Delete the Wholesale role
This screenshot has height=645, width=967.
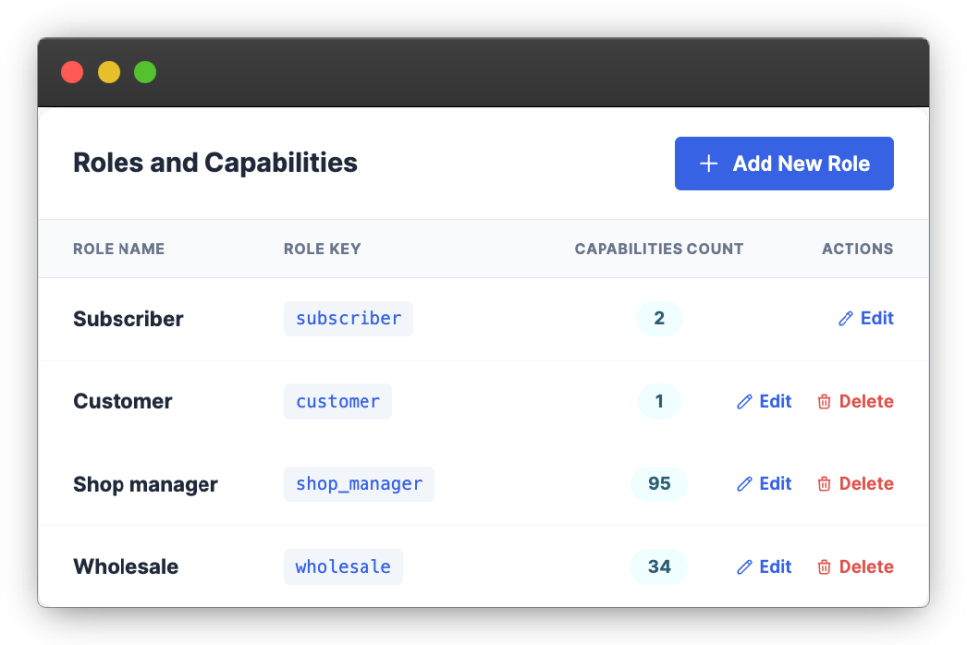coord(854,567)
